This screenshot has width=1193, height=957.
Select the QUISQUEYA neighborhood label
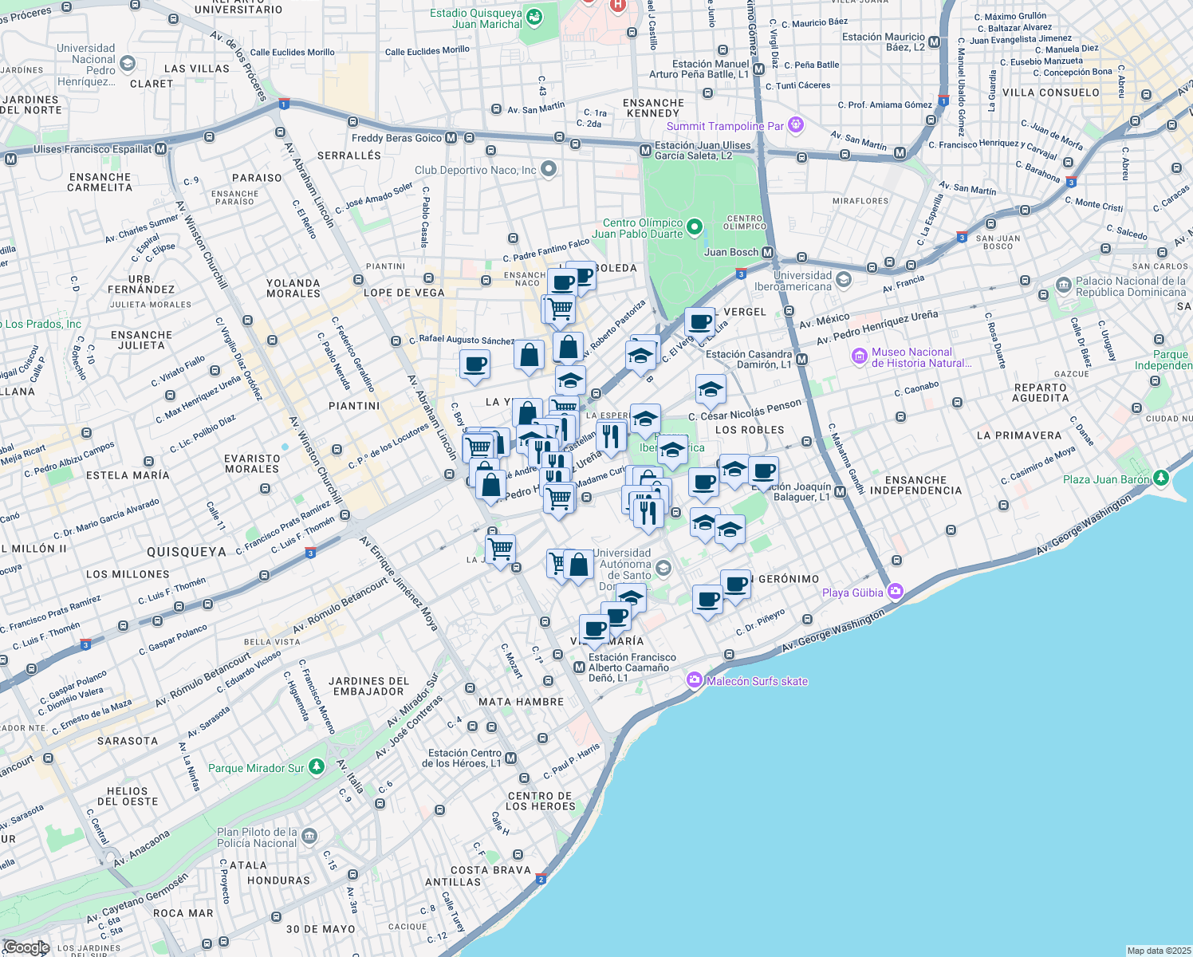pyautogui.click(x=187, y=552)
